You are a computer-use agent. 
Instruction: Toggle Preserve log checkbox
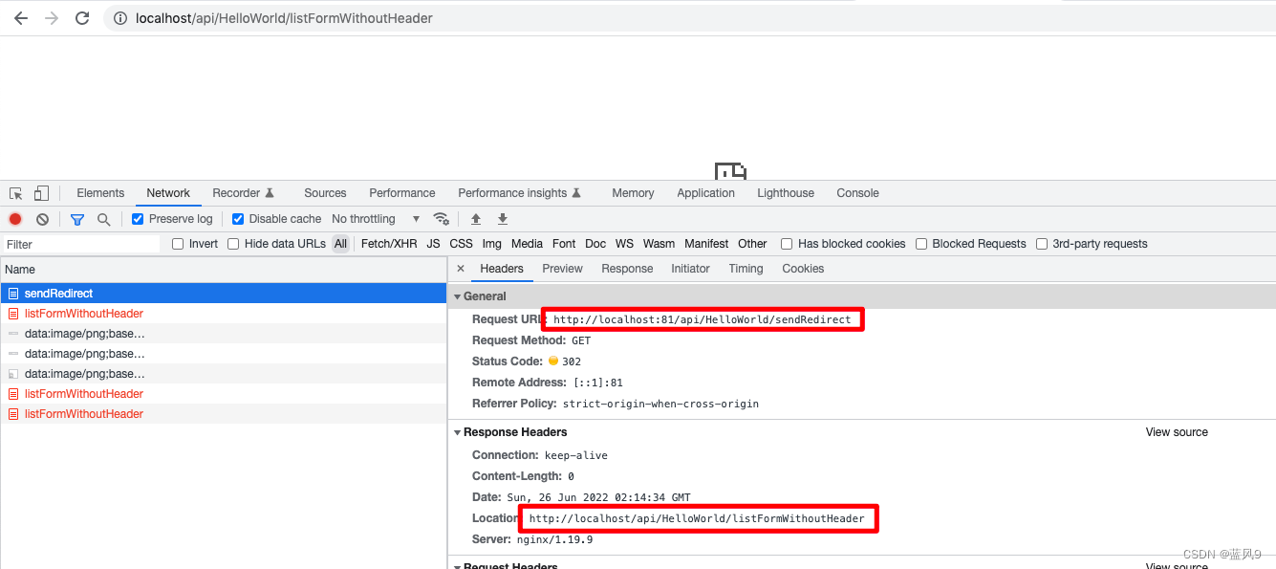(x=138, y=219)
